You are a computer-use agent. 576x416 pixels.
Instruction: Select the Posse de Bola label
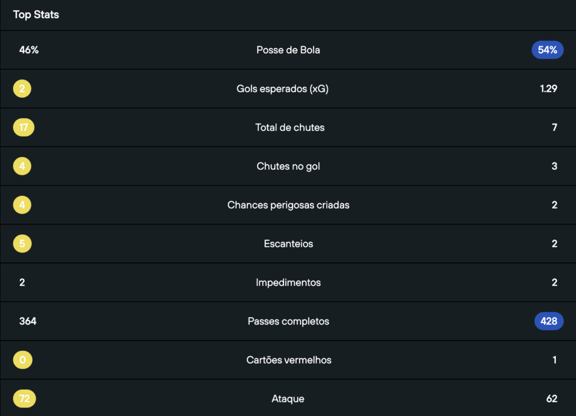click(288, 50)
